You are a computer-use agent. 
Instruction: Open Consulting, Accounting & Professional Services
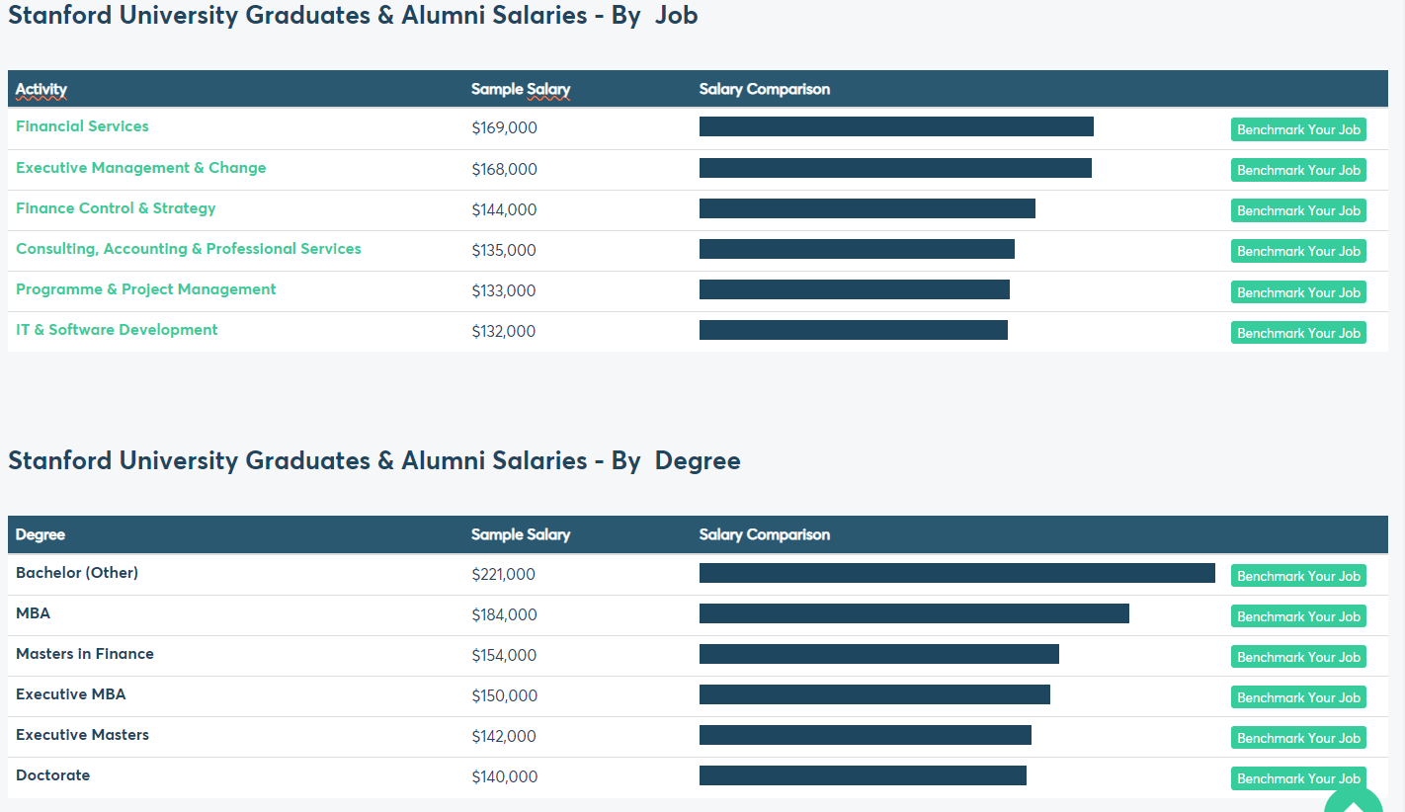click(189, 249)
